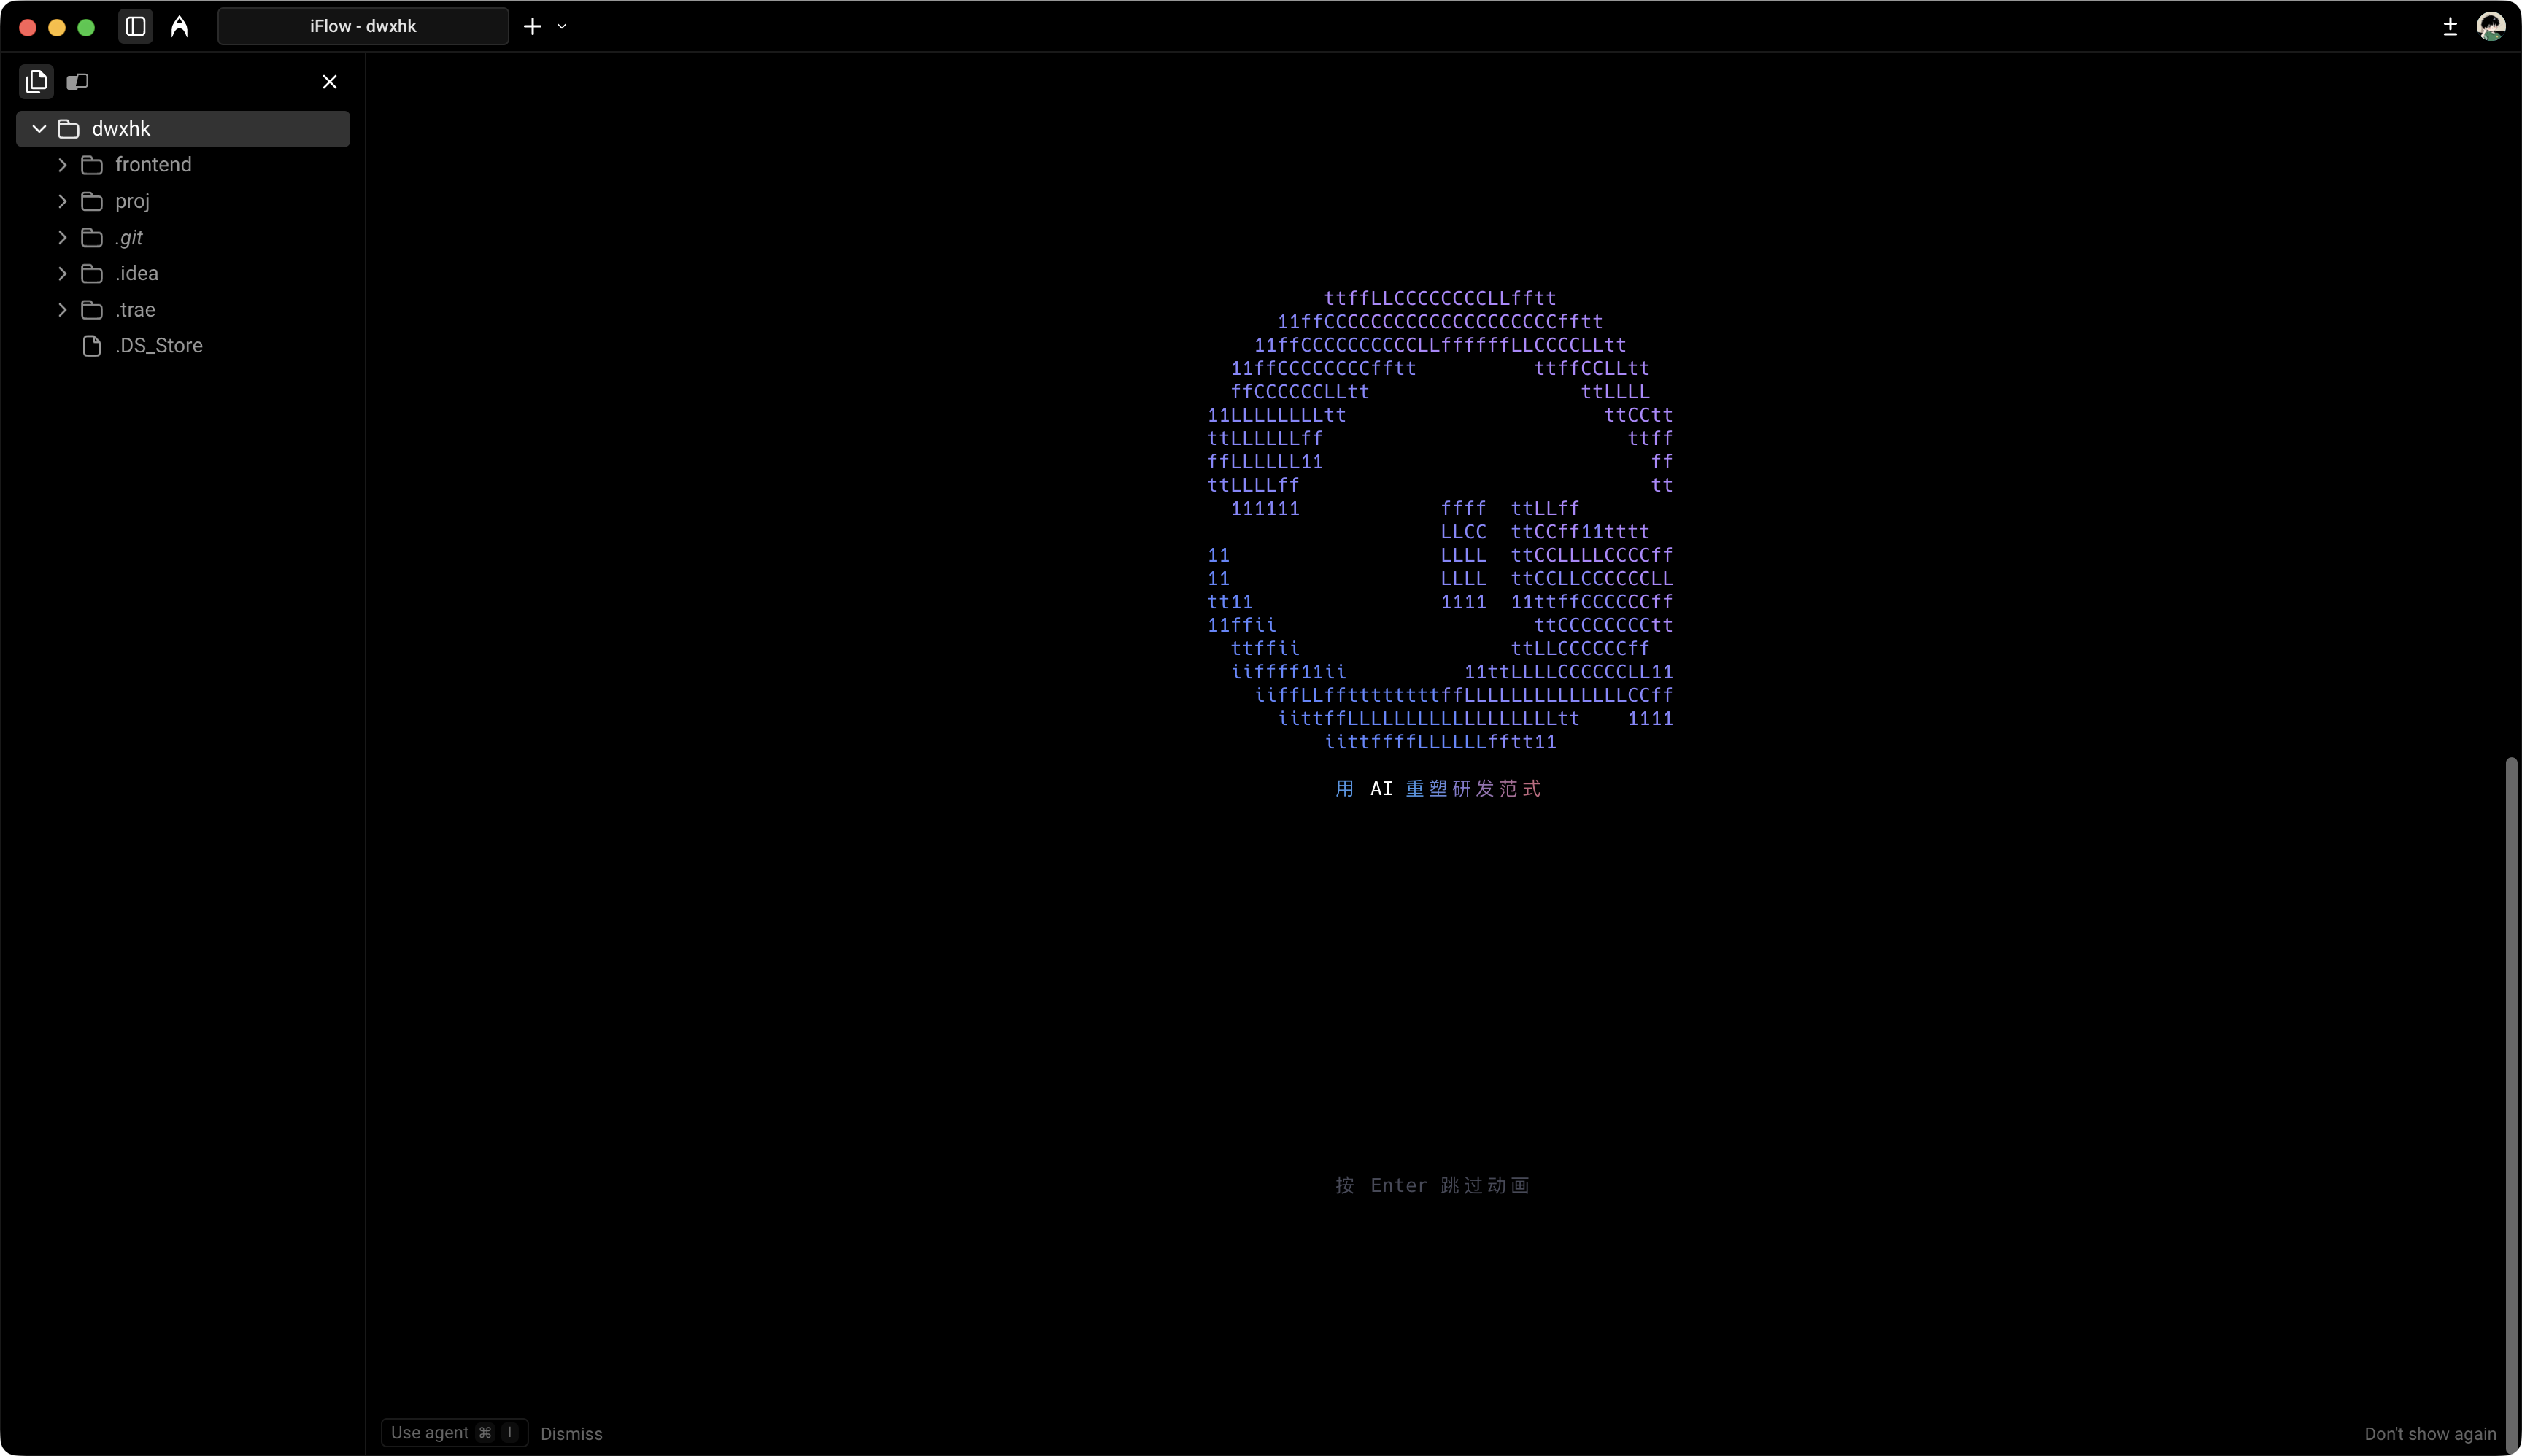
Task: Switch to second sidebar panel view icon
Action: click(77, 82)
